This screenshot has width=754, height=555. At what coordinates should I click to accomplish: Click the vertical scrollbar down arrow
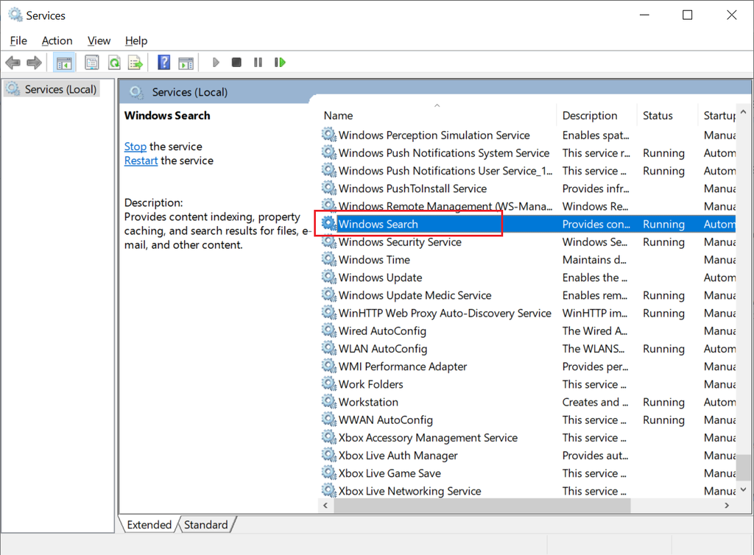(x=744, y=489)
